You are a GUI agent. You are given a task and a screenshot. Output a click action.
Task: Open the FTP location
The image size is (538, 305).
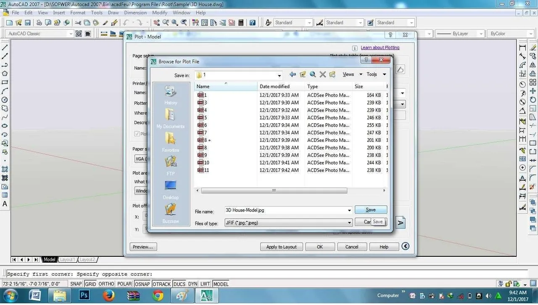click(171, 165)
